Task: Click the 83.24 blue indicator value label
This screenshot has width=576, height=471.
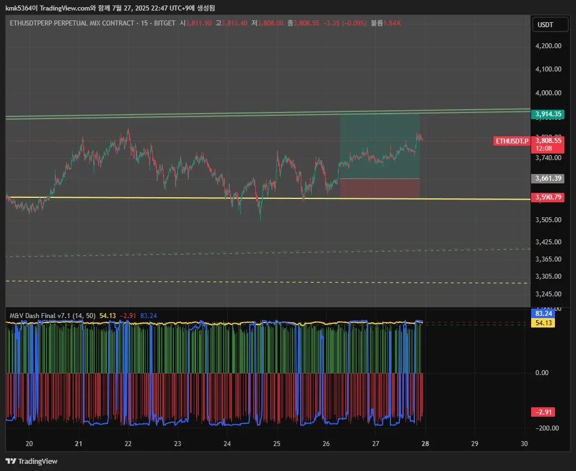Action: coord(543,314)
